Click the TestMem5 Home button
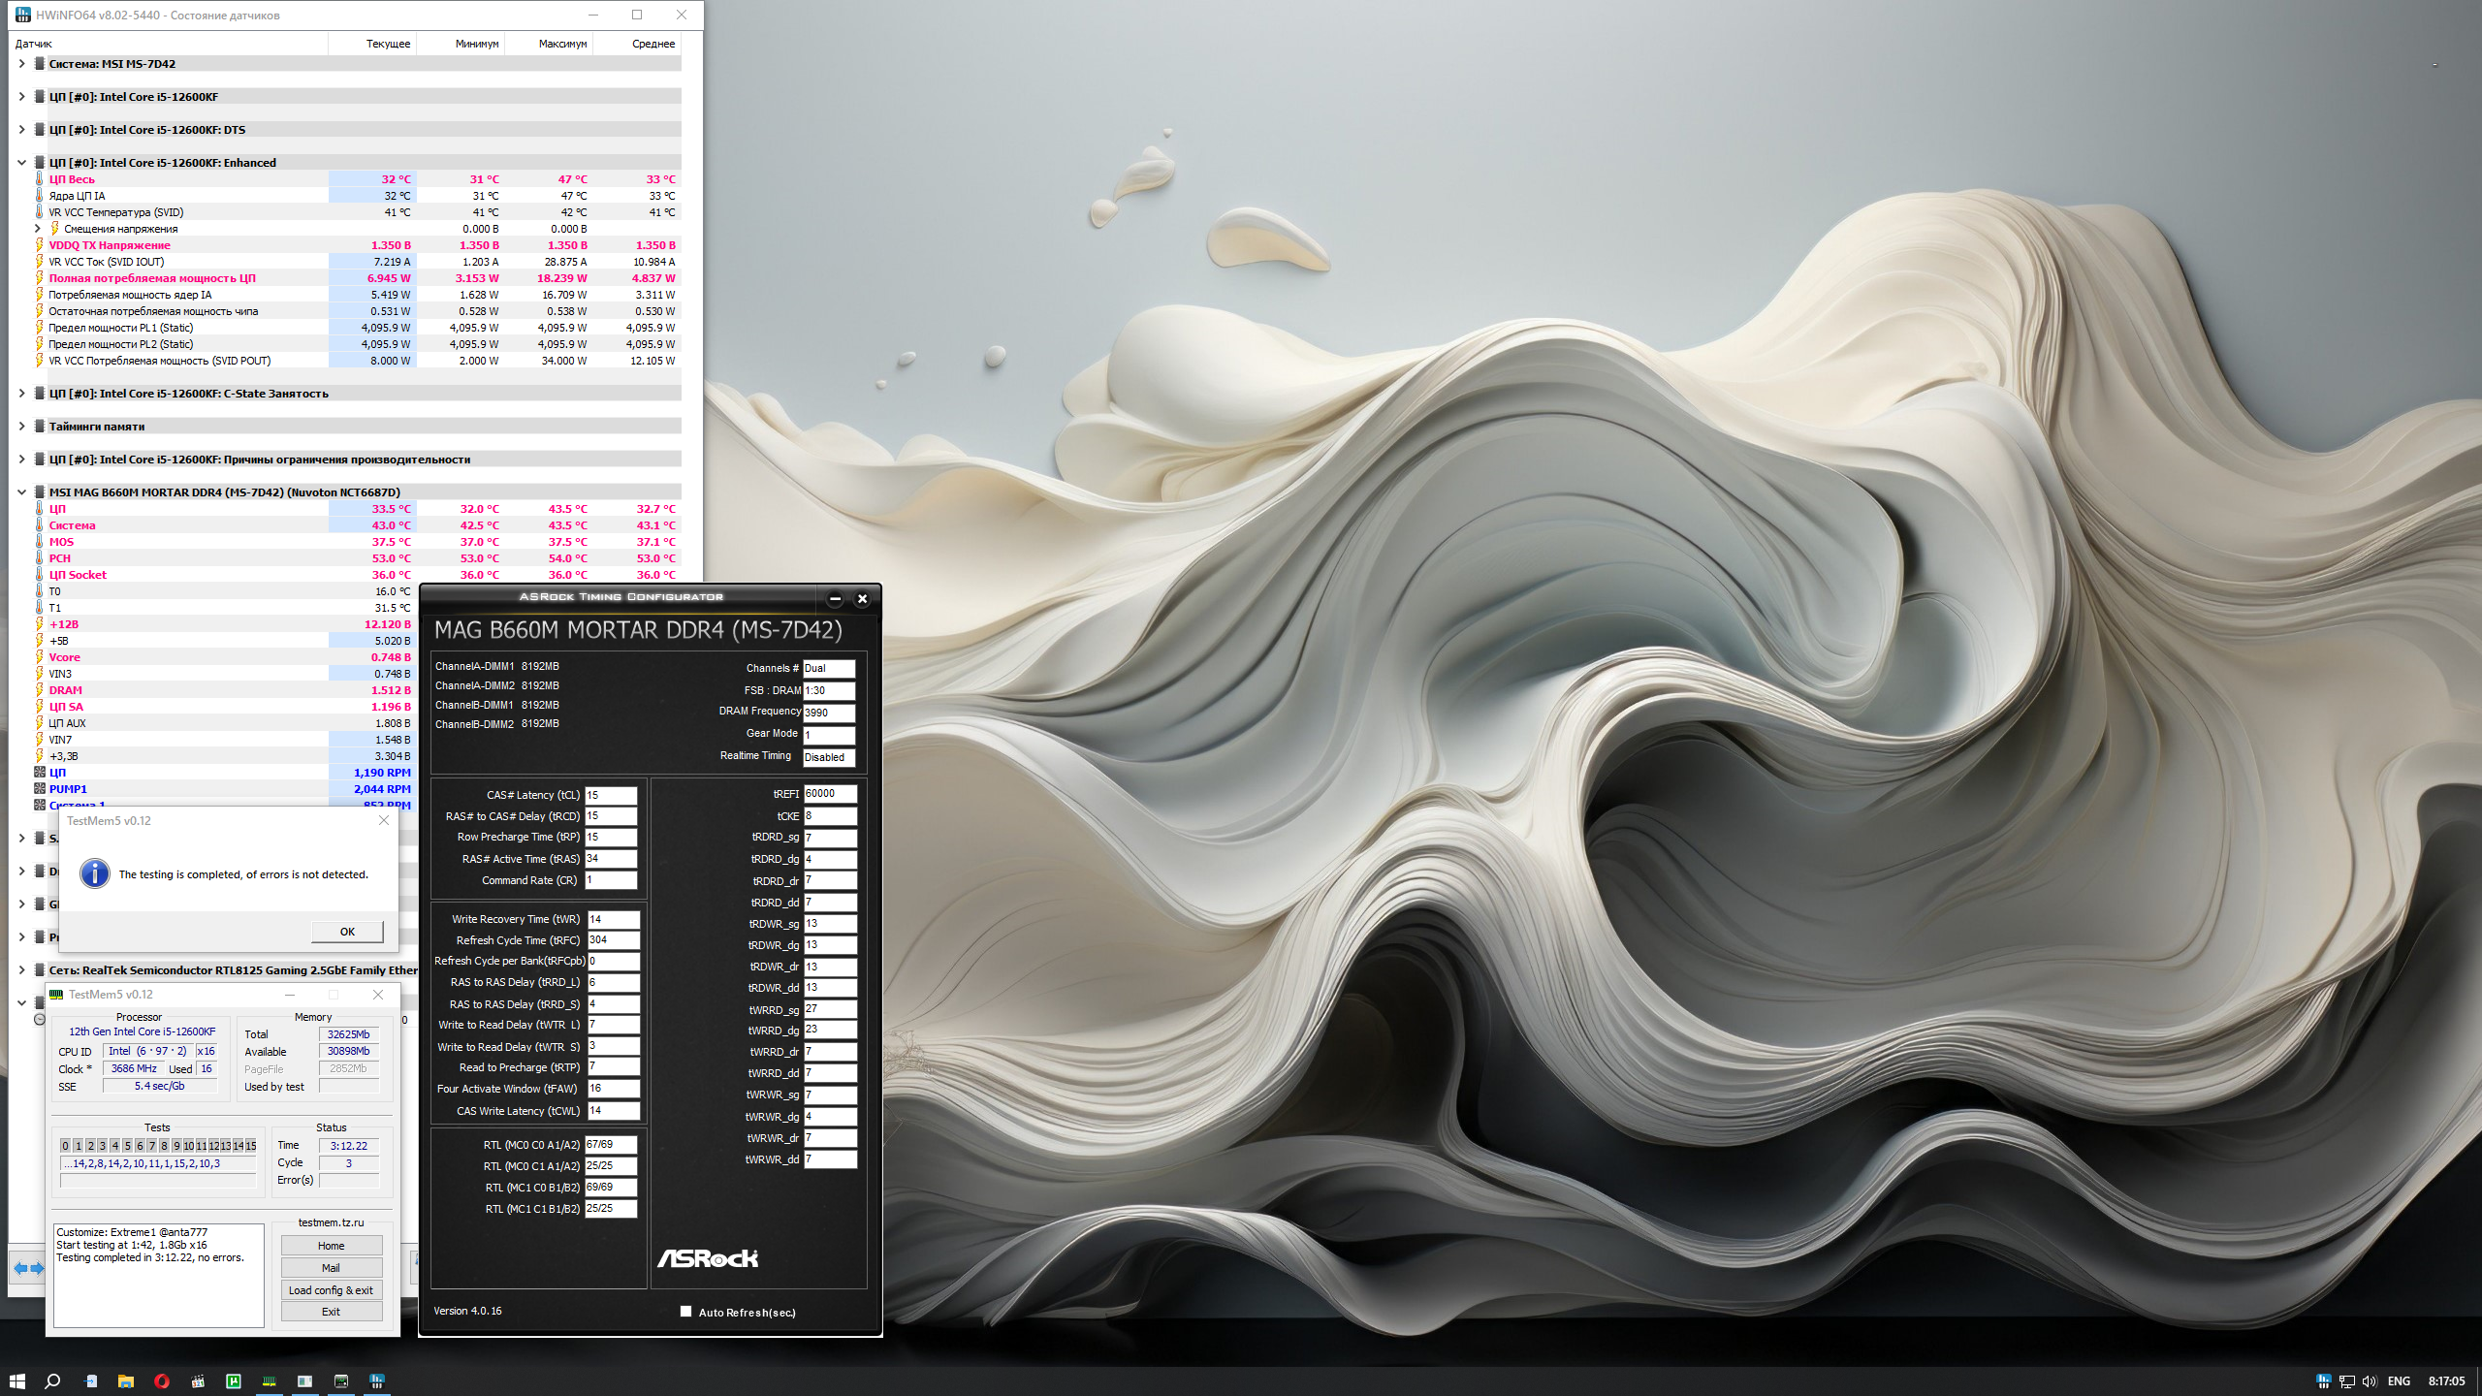 (x=331, y=1246)
